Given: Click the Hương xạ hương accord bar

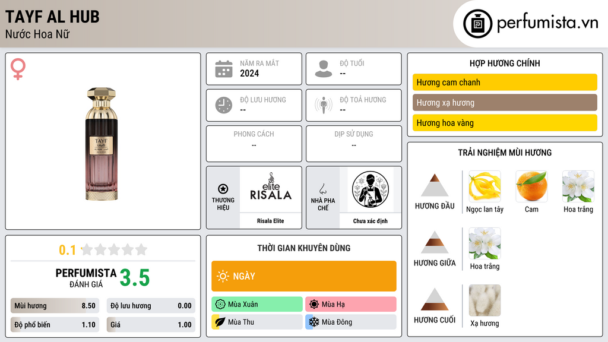Looking at the screenshot, I should [x=505, y=102].
